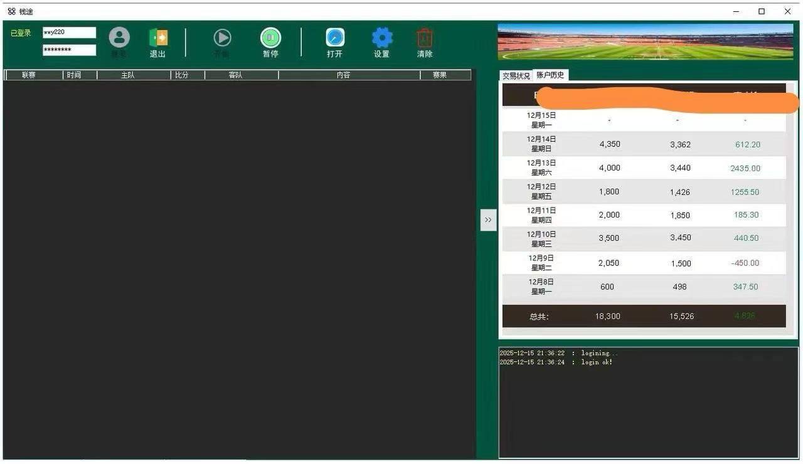Click the 暂停 (pause) button icon
803x464 pixels.
tap(270, 38)
